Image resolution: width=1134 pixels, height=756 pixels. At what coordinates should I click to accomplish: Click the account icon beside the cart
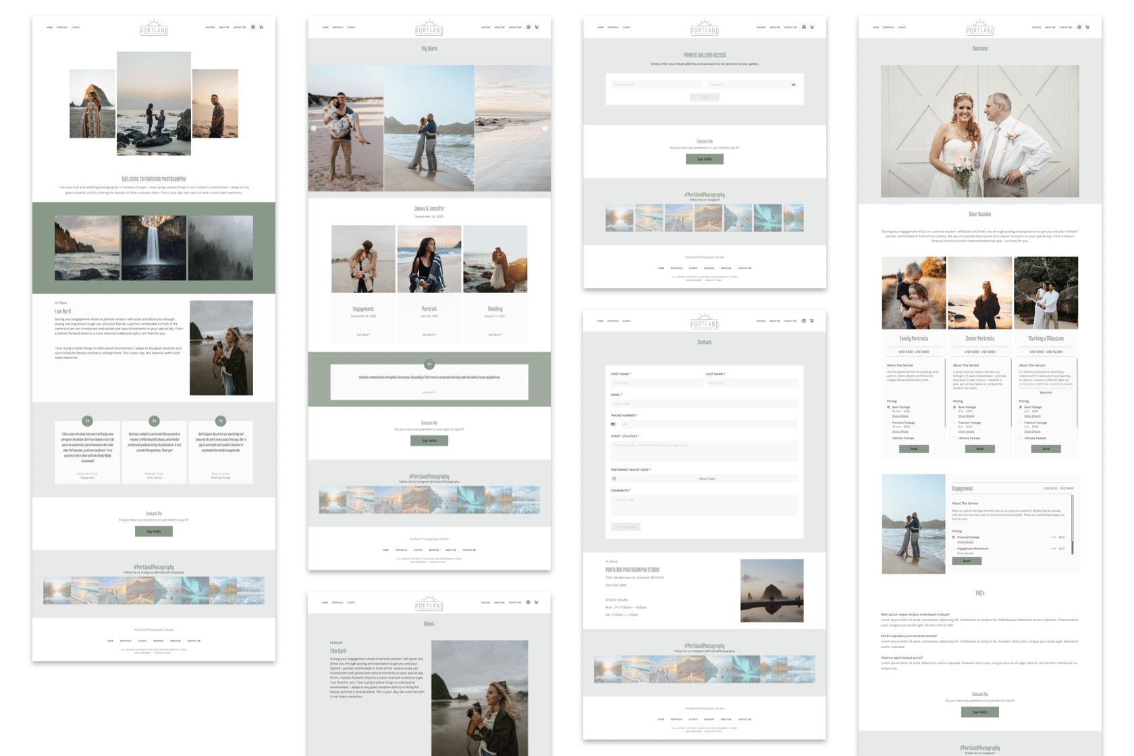(x=252, y=28)
